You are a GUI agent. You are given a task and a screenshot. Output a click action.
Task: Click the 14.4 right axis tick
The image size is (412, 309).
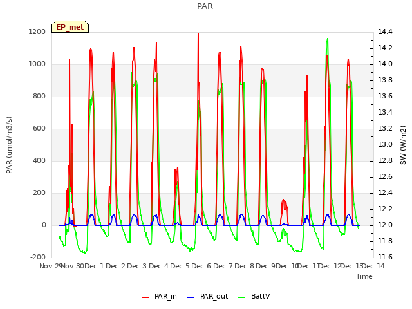385,32
